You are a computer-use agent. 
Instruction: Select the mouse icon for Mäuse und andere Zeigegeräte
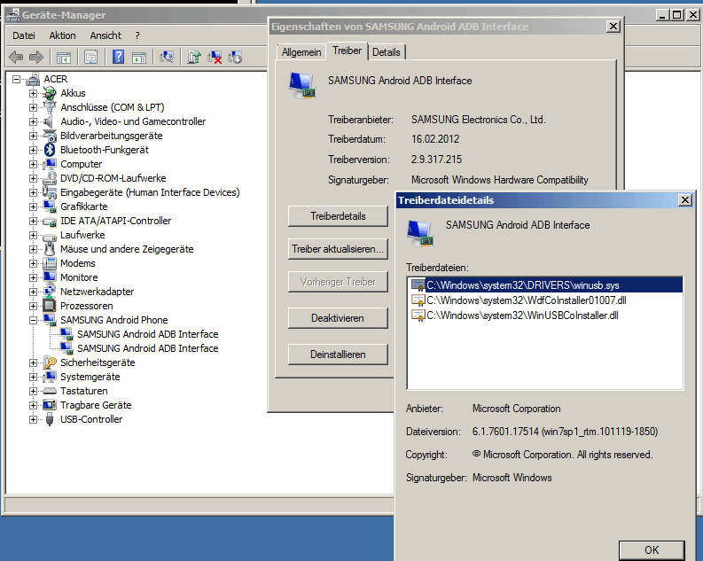point(50,249)
